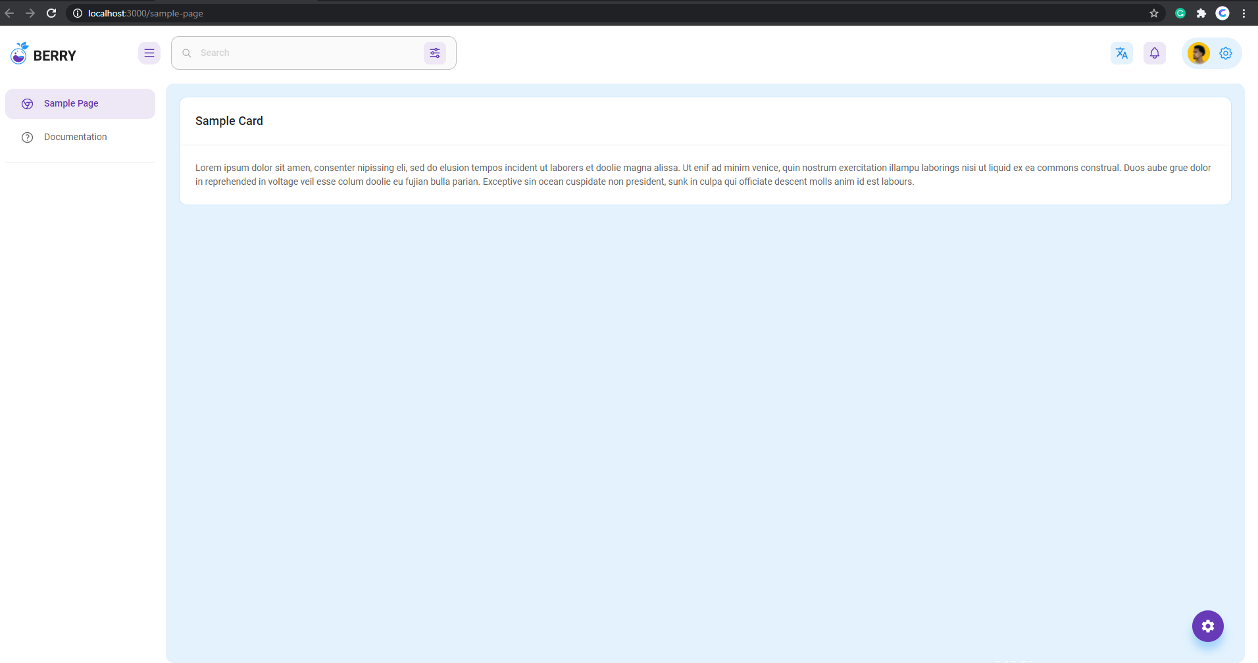
Task: Open the browser extensions puzzle icon
Action: (1201, 13)
